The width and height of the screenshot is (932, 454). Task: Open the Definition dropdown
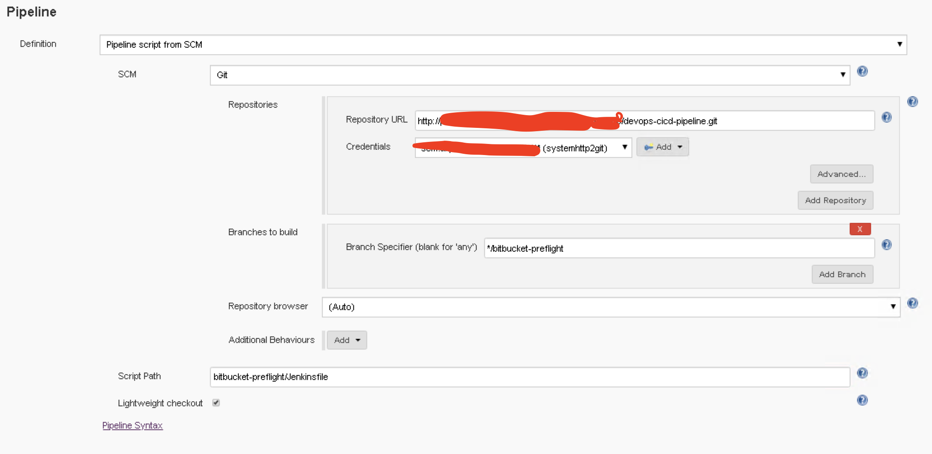(x=503, y=45)
